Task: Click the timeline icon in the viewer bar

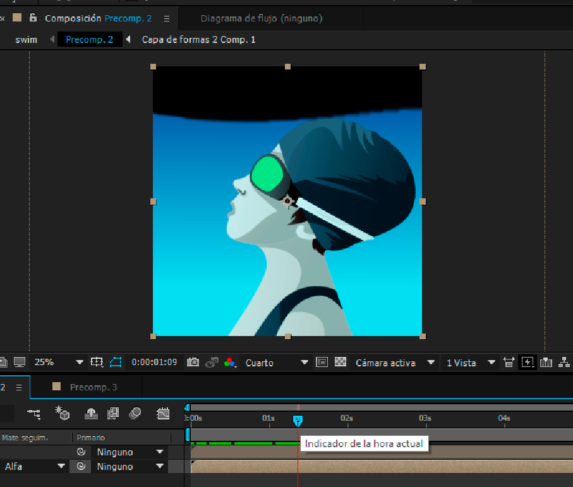Action: coord(546,362)
